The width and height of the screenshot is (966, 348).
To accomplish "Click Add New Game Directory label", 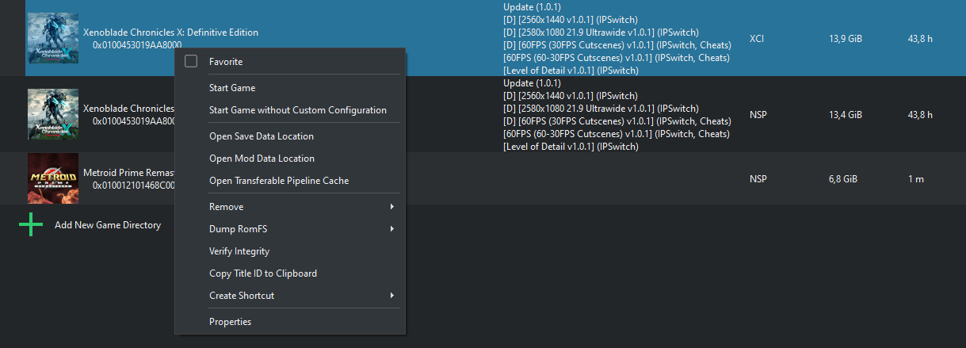I will click(108, 225).
